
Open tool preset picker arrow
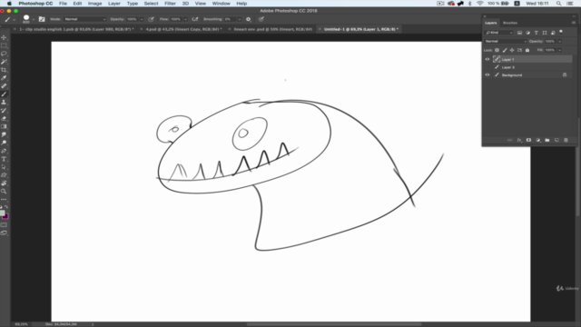click(15, 19)
